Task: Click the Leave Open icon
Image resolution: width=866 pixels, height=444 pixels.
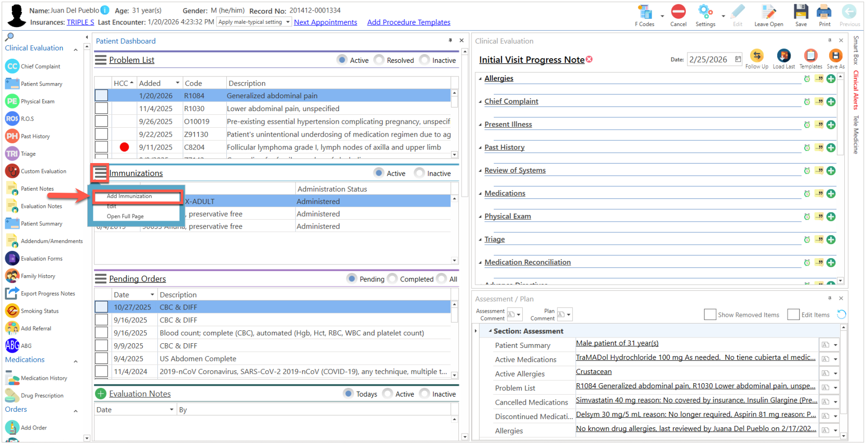Action: click(x=768, y=11)
